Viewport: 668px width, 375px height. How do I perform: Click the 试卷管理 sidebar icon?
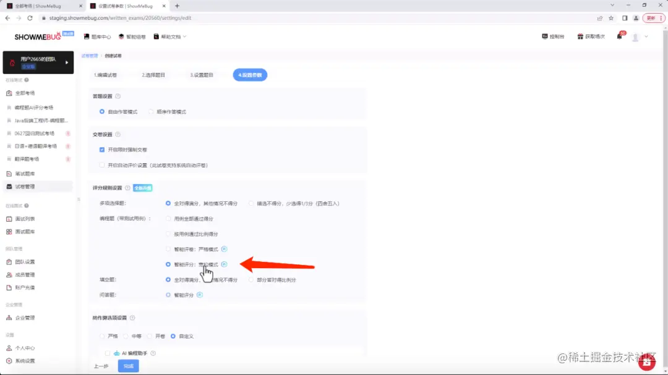[x=9, y=187]
